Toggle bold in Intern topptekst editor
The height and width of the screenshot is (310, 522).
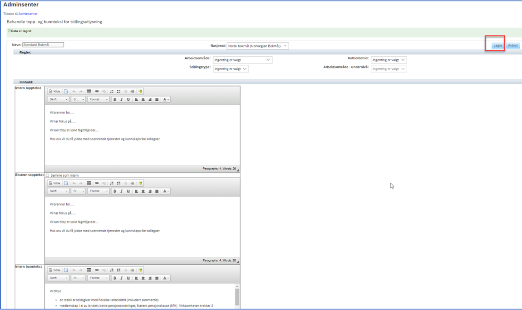pyautogui.click(x=114, y=99)
